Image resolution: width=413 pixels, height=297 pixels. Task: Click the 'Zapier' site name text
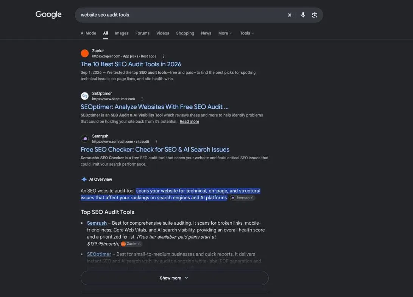click(98, 51)
